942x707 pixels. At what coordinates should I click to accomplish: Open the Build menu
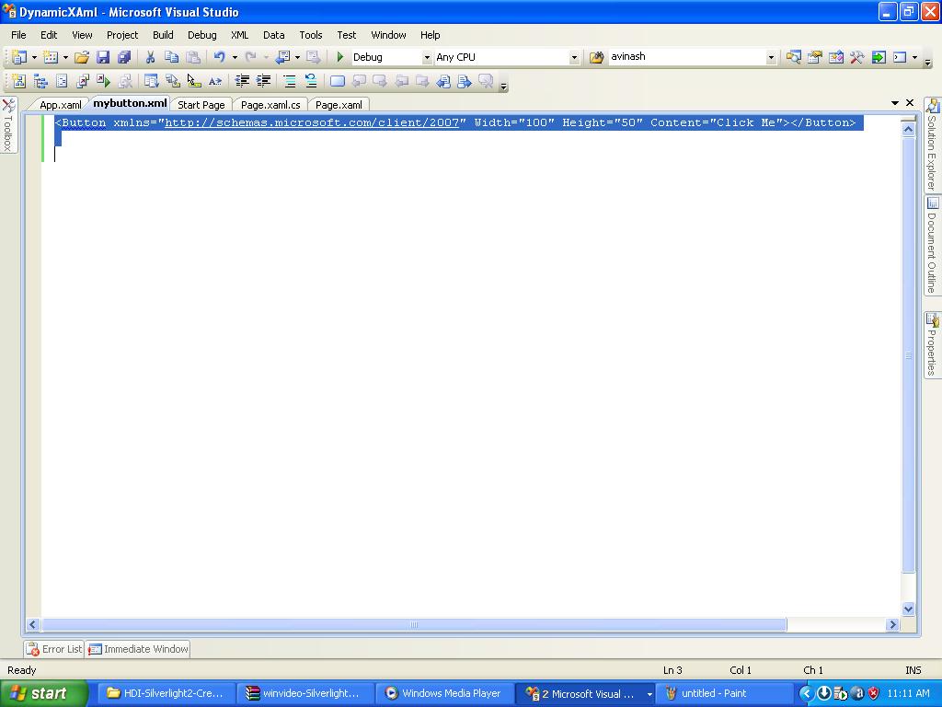pyautogui.click(x=163, y=35)
